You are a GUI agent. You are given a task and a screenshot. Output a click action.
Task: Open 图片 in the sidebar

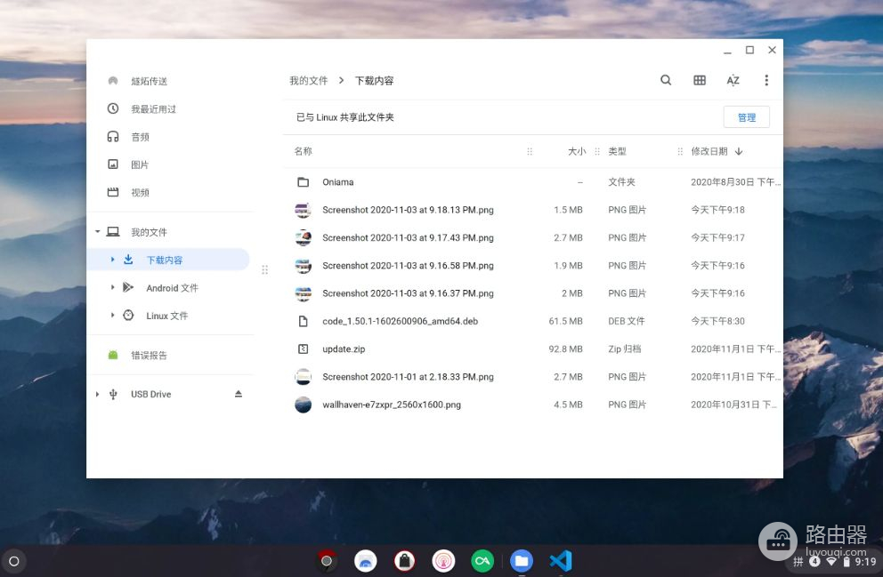click(140, 164)
